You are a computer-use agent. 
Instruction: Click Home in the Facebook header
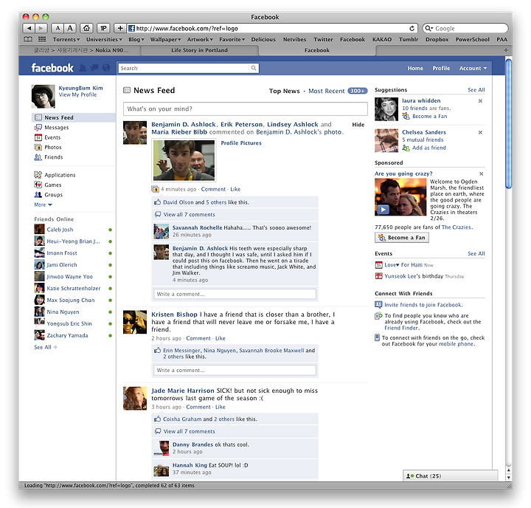pos(415,68)
